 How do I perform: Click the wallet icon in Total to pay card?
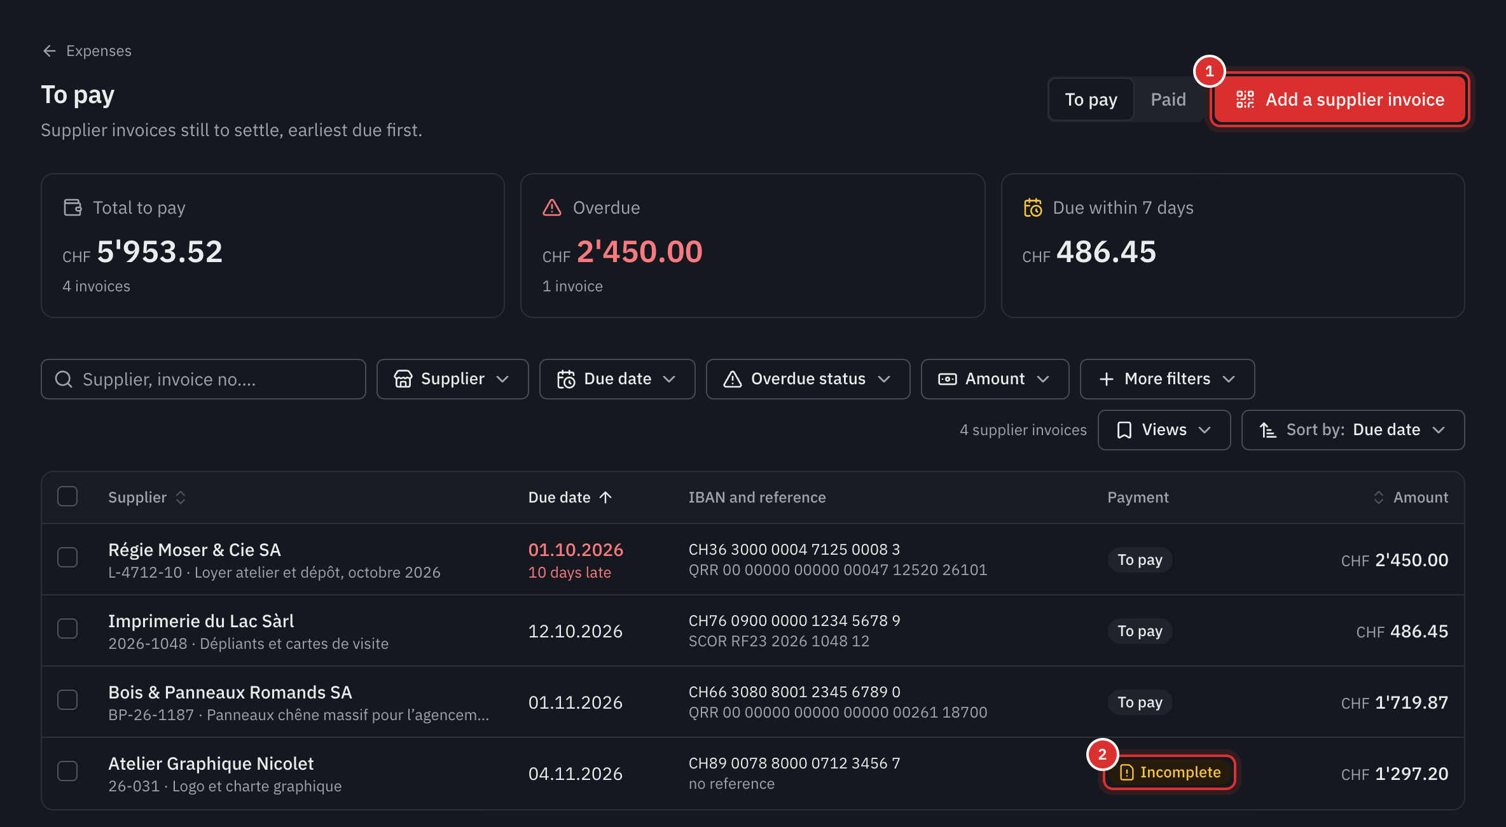[73, 207]
